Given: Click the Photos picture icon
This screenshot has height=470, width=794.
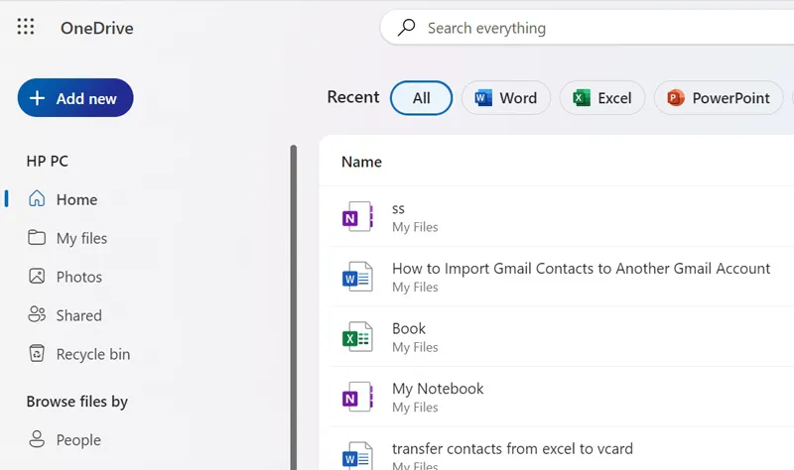Looking at the screenshot, I should point(37,277).
